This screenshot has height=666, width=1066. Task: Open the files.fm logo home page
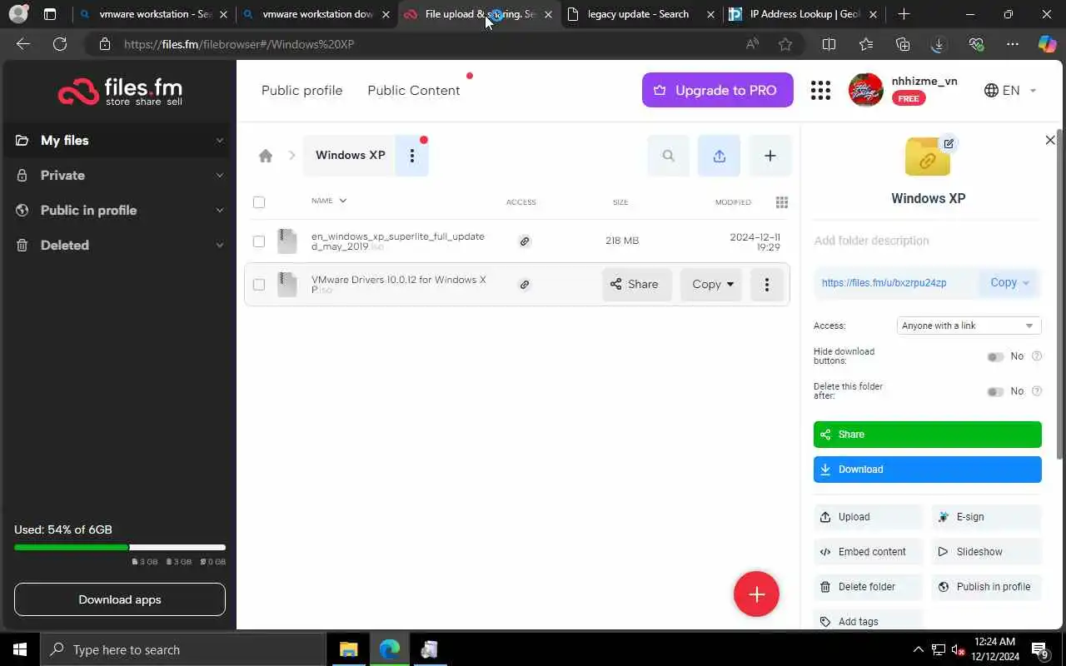click(x=120, y=92)
